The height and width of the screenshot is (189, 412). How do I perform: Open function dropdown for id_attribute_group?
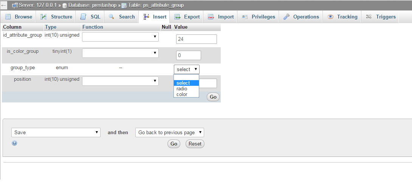coord(120,37)
